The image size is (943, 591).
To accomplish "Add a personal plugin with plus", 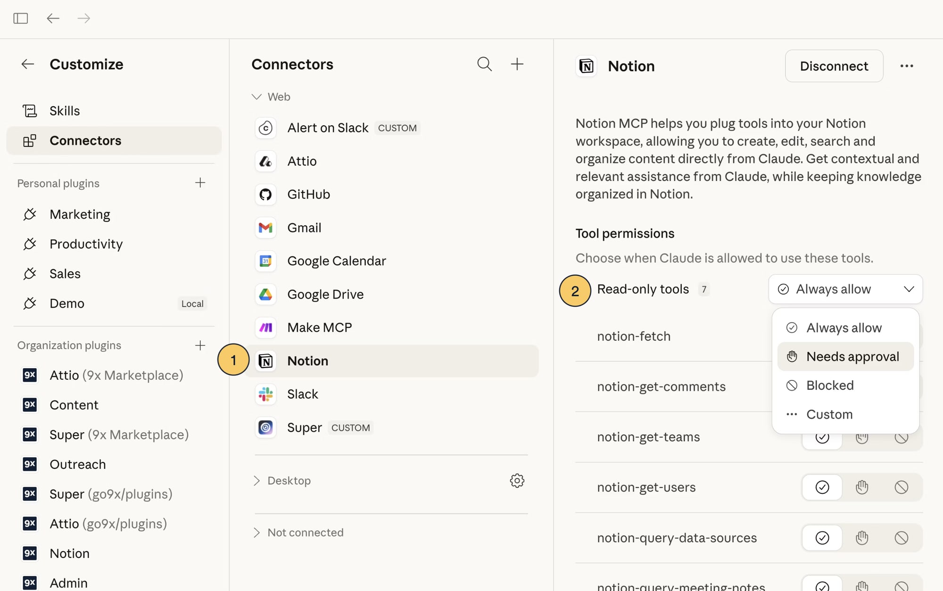I will click(200, 183).
